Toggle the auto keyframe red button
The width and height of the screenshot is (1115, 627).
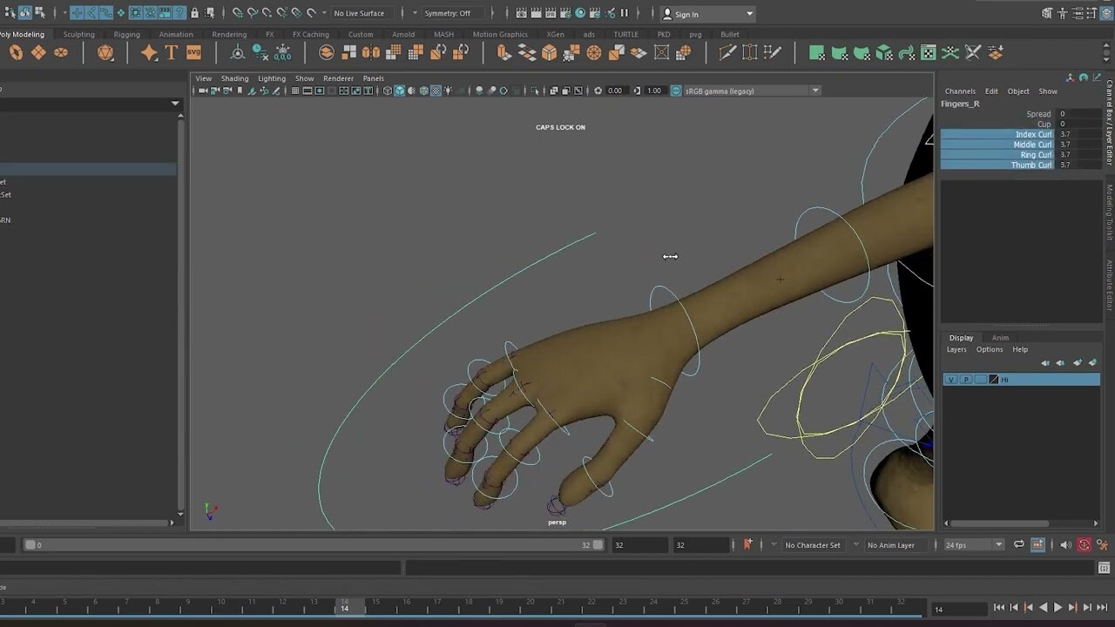pyautogui.click(x=1085, y=544)
